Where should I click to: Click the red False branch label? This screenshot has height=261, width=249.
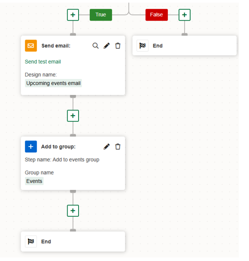pyautogui.click(x=157, y=15)
